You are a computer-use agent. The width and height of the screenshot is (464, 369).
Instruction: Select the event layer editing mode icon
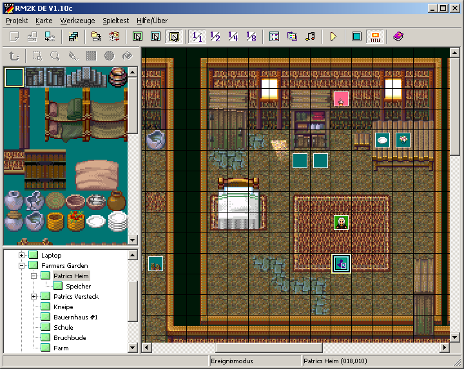click(x=173, y=37)
